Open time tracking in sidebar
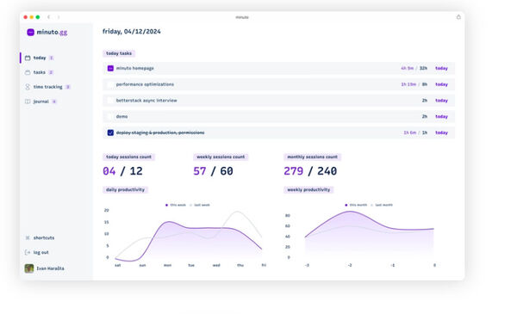Screen dimensions: 517x314 47,87
